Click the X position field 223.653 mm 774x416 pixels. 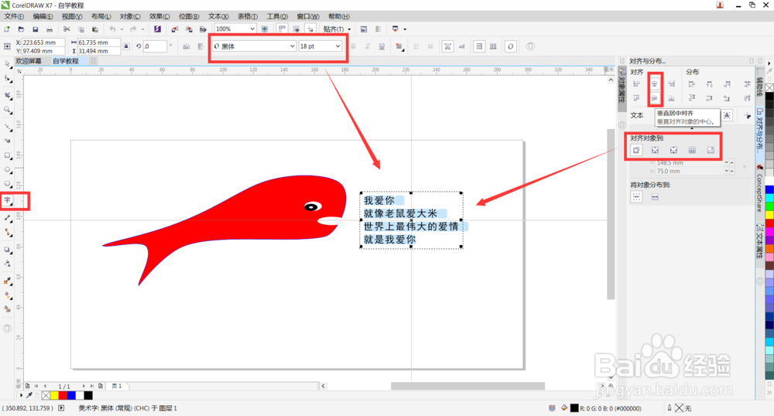[43, 43]
